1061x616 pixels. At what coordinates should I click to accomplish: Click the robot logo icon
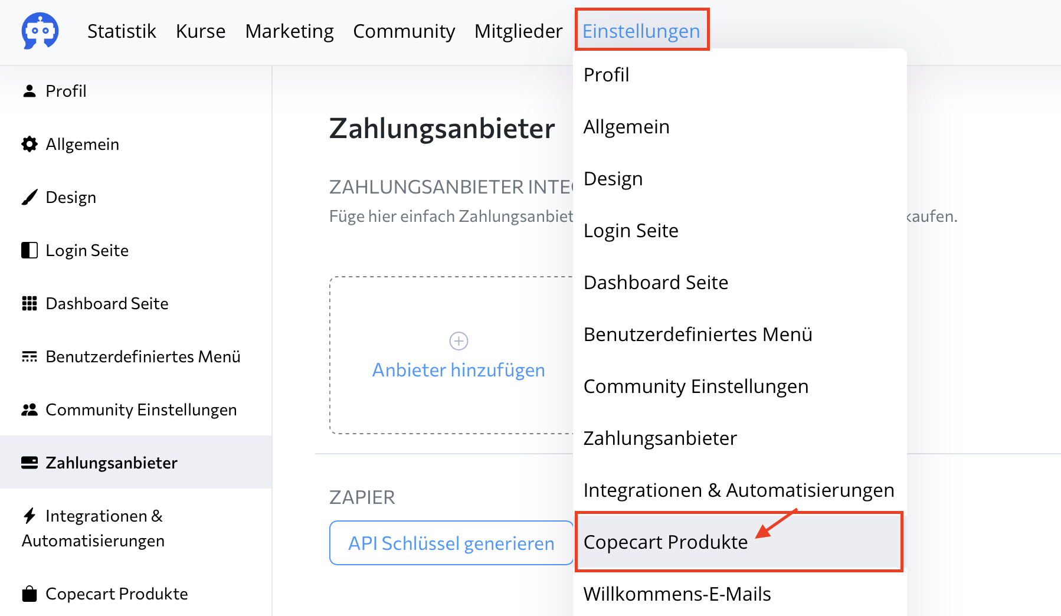40,31
